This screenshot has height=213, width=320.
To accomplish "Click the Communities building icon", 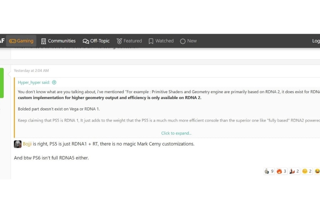I will (44, 41).
